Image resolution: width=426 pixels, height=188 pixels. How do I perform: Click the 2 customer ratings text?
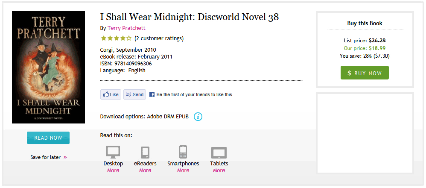(x=159, y=38)
